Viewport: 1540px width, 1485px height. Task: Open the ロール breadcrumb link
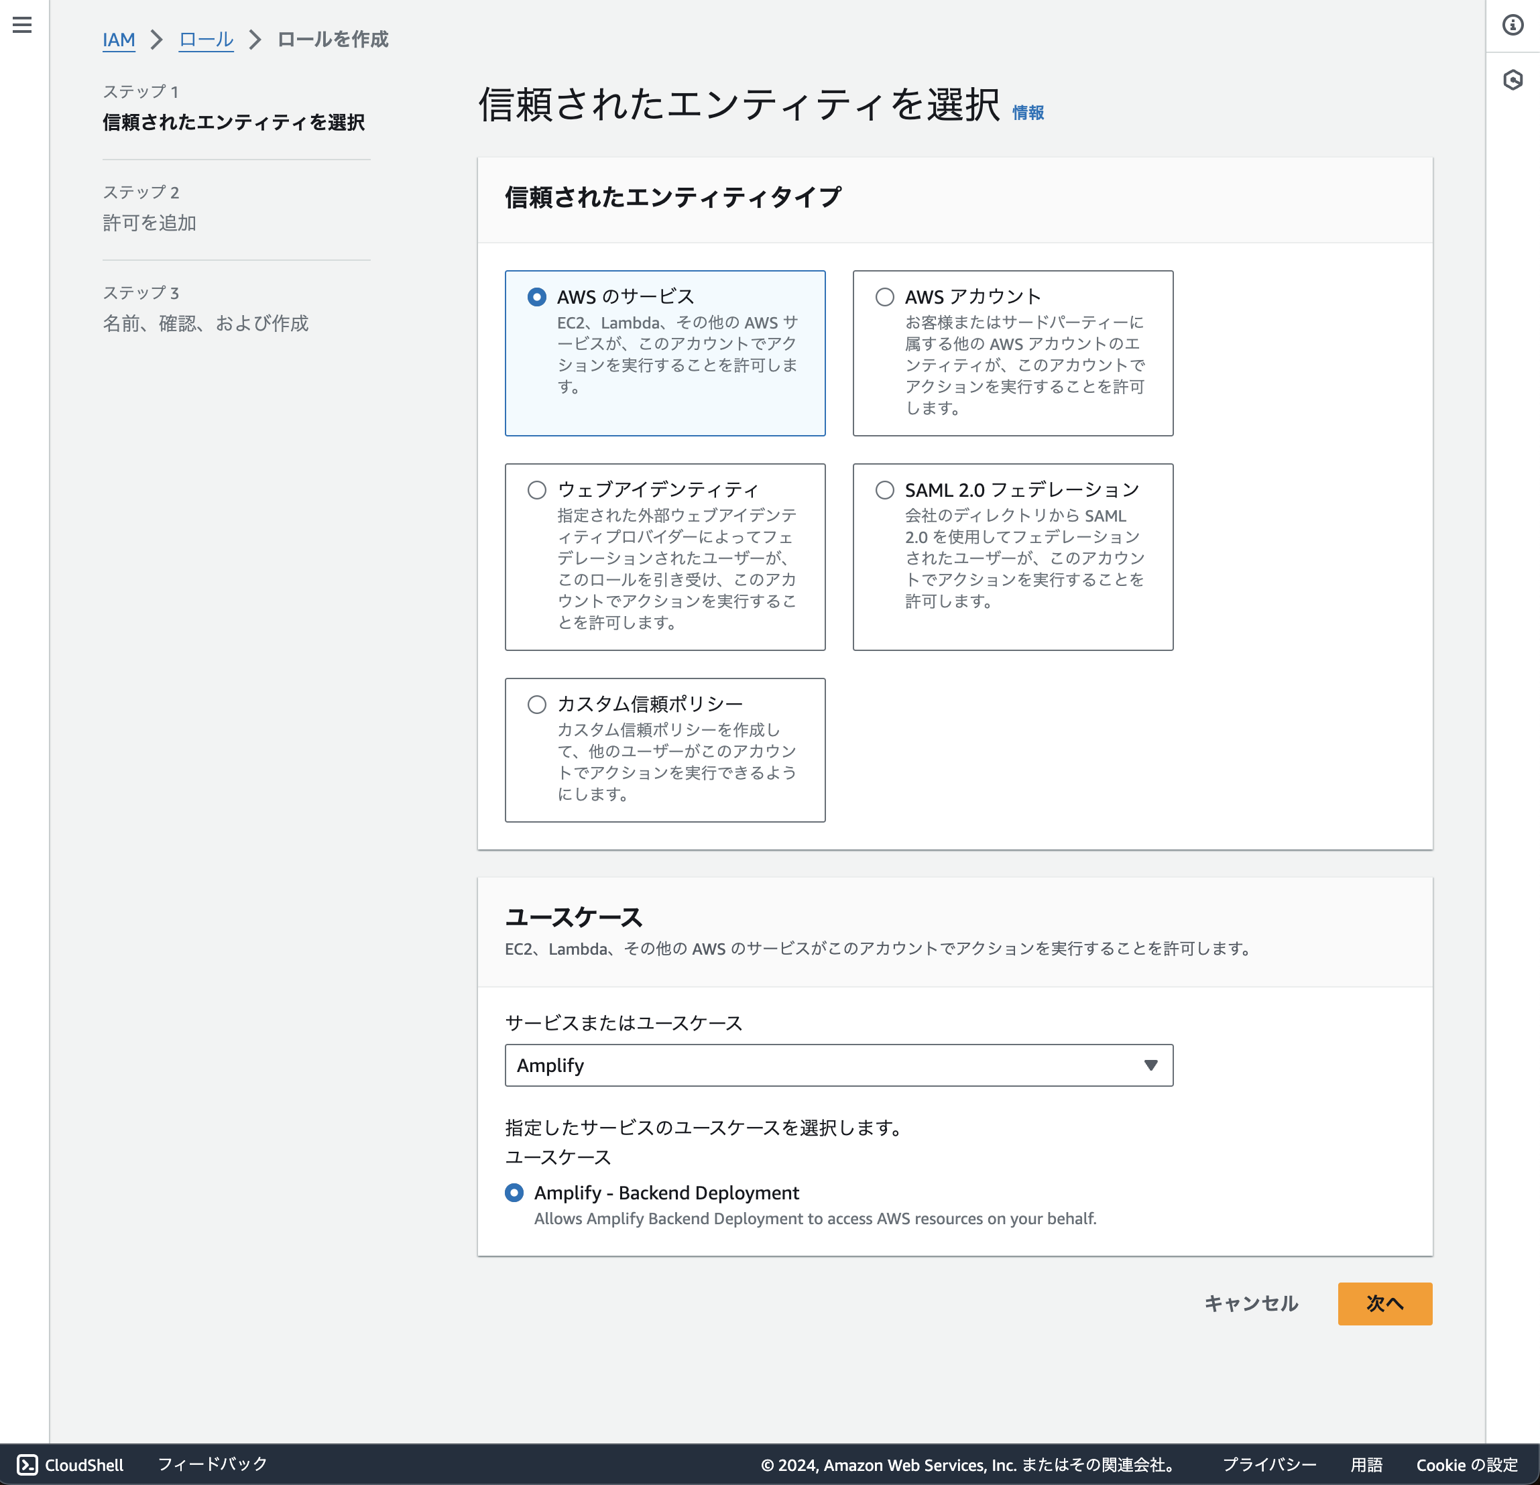[205, 40]
